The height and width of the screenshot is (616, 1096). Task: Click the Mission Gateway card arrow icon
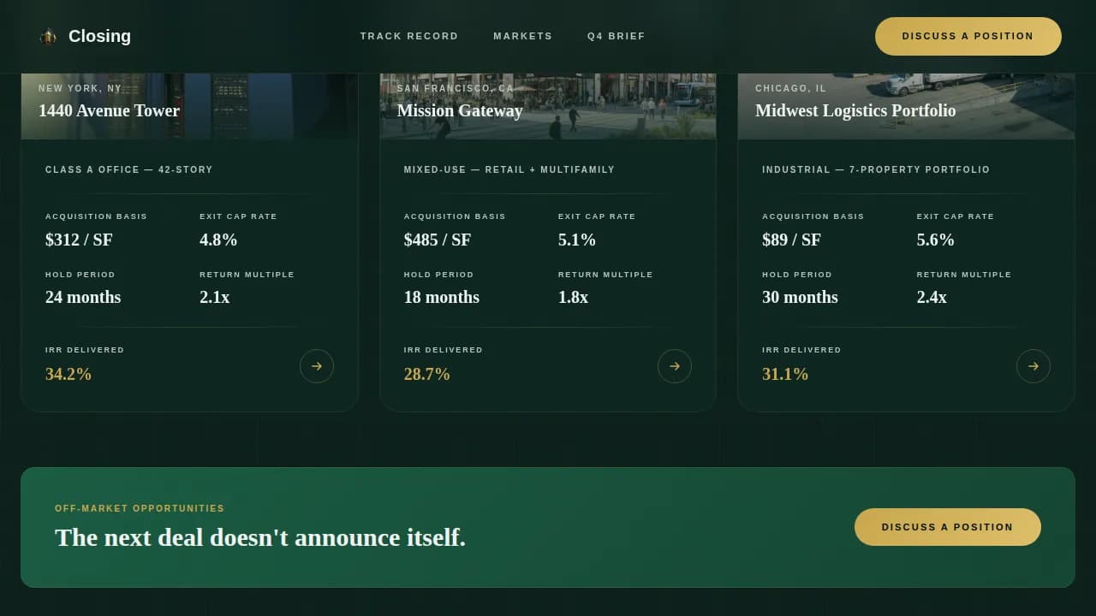pos(674,366)
